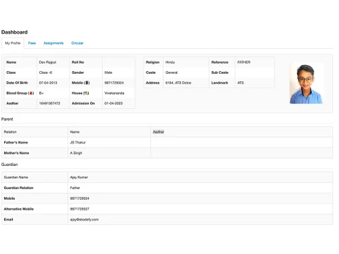Viewport: 339px width, 254px height.
Task: Click the Parent section heading
Action: 7,119
